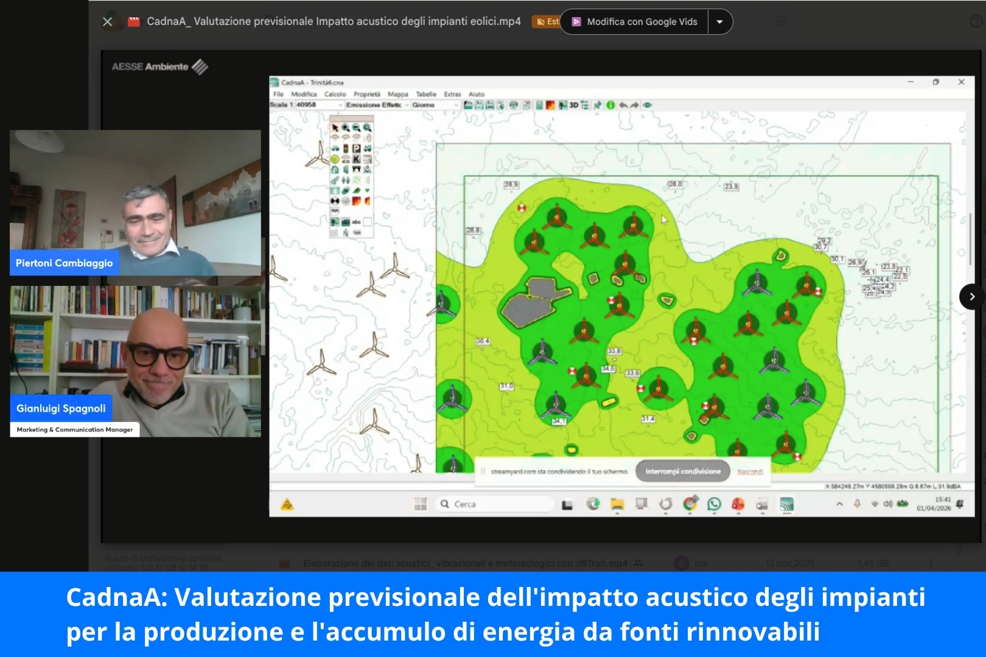
Task: Open the Proprietà menu
Action: point(367,94)
